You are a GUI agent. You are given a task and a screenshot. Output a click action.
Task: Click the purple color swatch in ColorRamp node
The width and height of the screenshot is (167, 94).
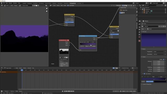click(x=88, y=48)
